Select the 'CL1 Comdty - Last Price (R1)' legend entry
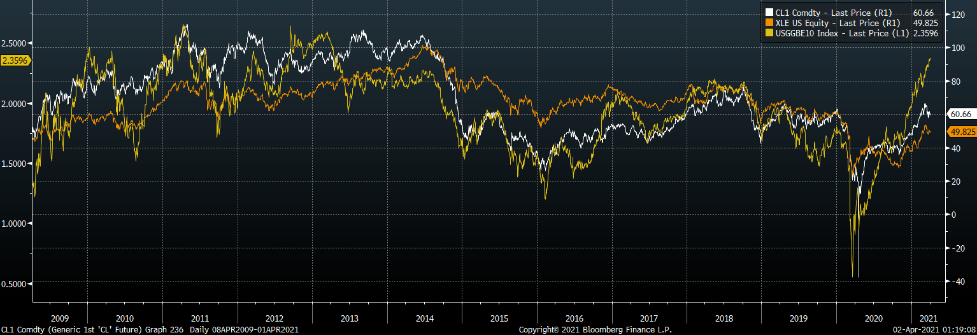This screenshot has width=977, height=335. coord(834,12)
